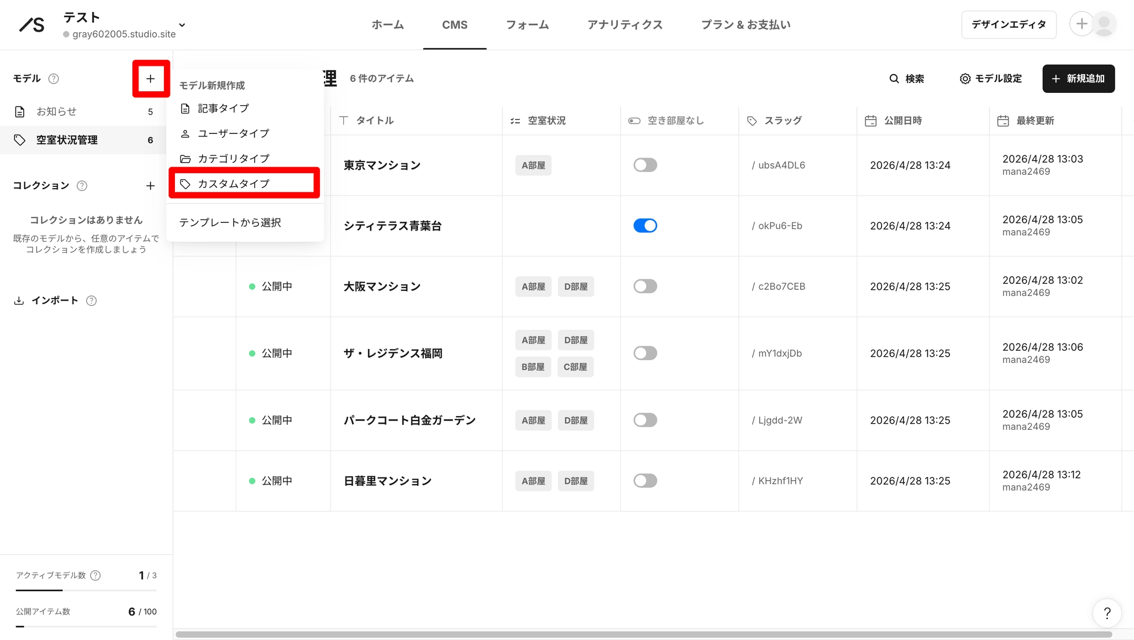Click the 新規追加 button
Viewport: 1134px width, 640px height.
[1078, 79]
